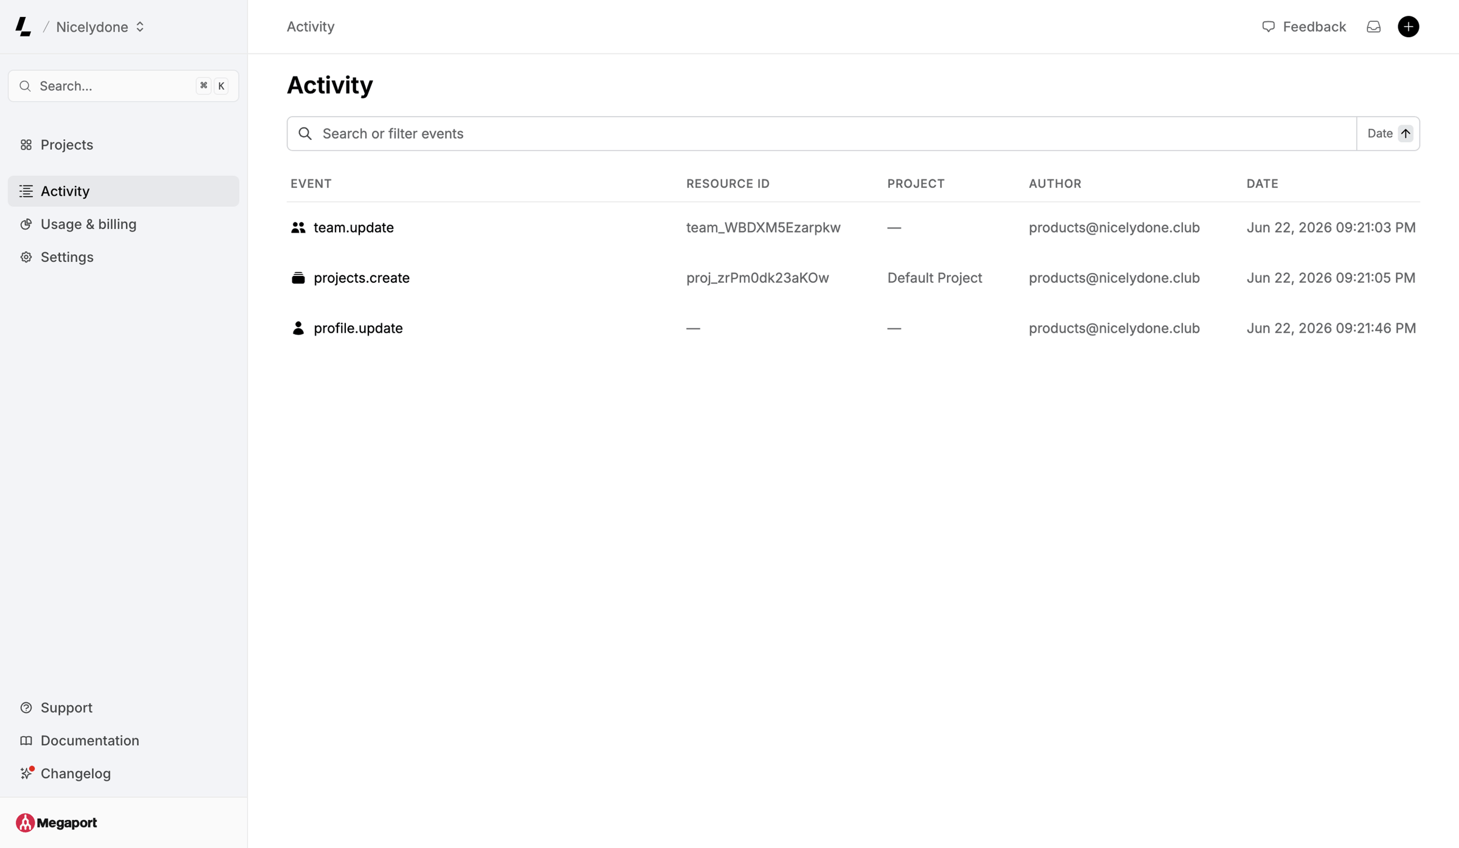Click author email in team.update row
Image resolution: width=1459 pixels, height=848 pixels.
(x=1114, y=227)
